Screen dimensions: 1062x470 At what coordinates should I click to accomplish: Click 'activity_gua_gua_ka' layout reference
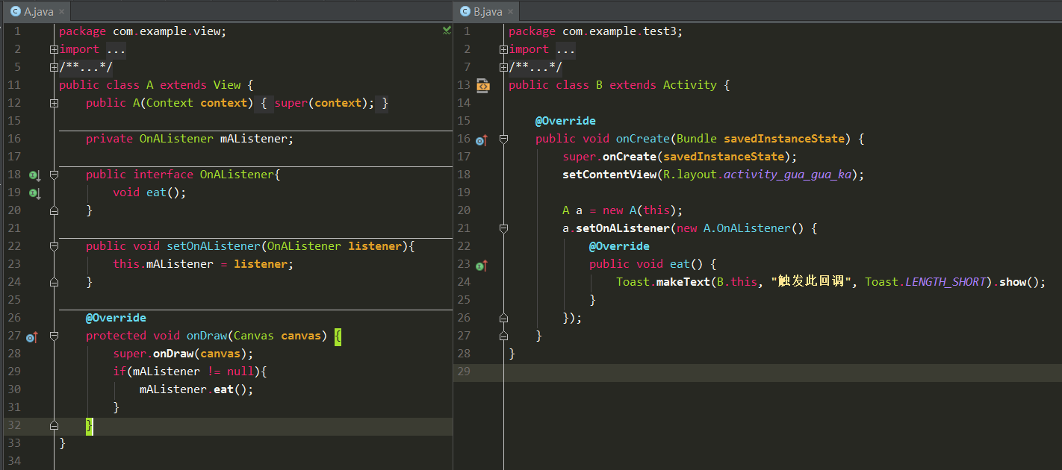click(788, 175)
